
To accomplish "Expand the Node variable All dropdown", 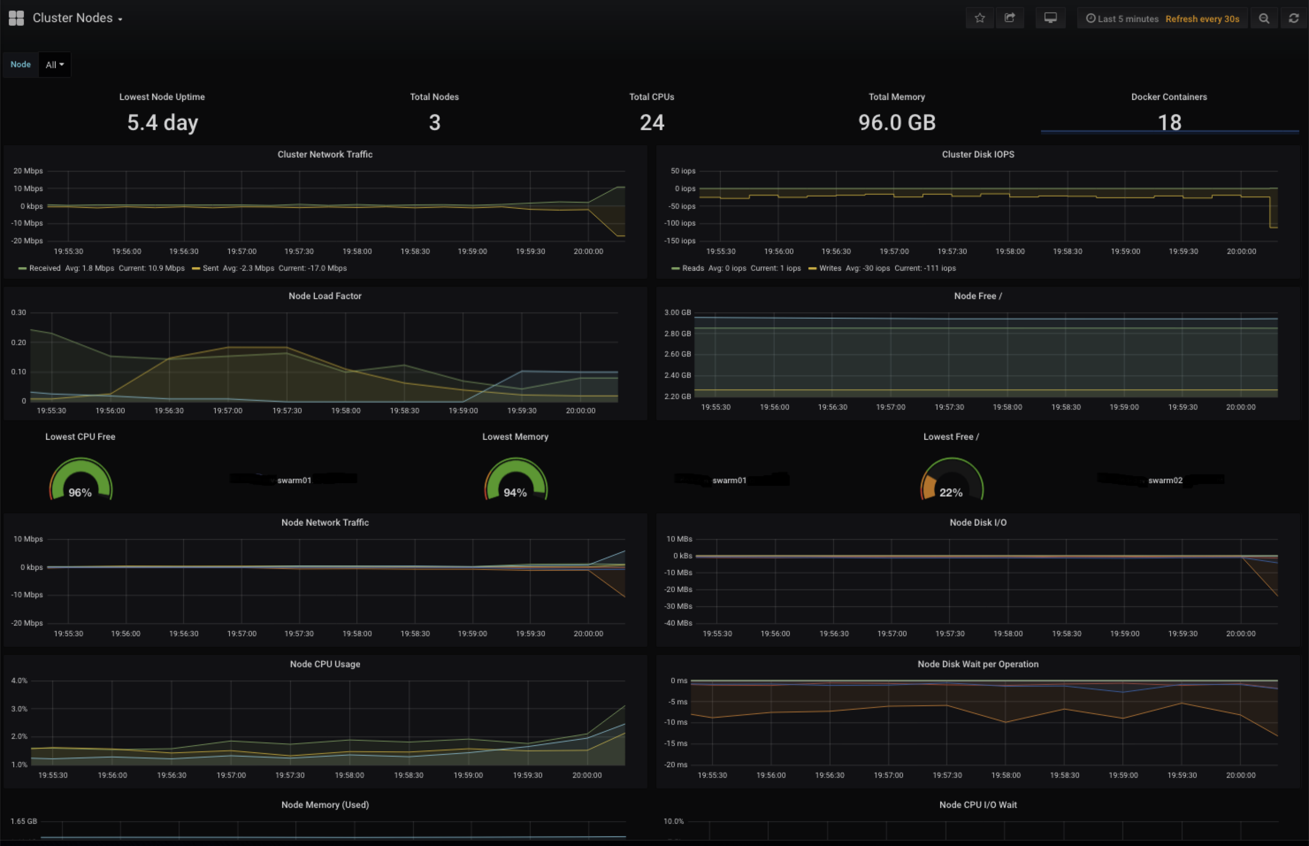I will click(x=54, y=65).
